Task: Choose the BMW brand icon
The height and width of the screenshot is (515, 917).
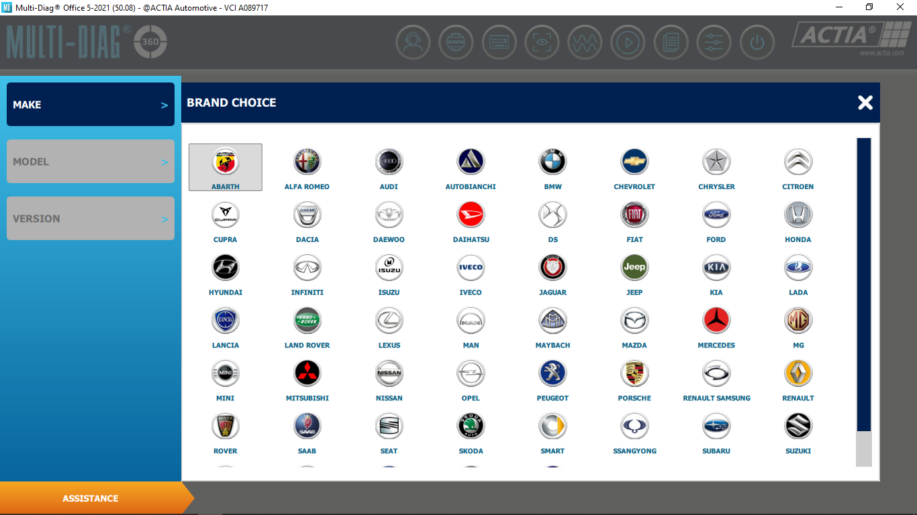Action: [552, 162]
